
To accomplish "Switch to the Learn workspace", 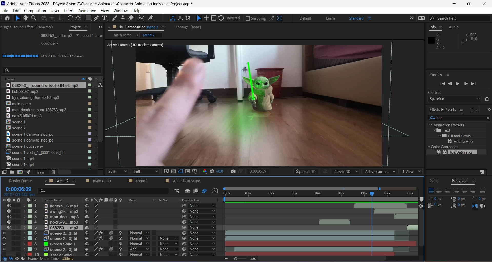I will [330, 18].
